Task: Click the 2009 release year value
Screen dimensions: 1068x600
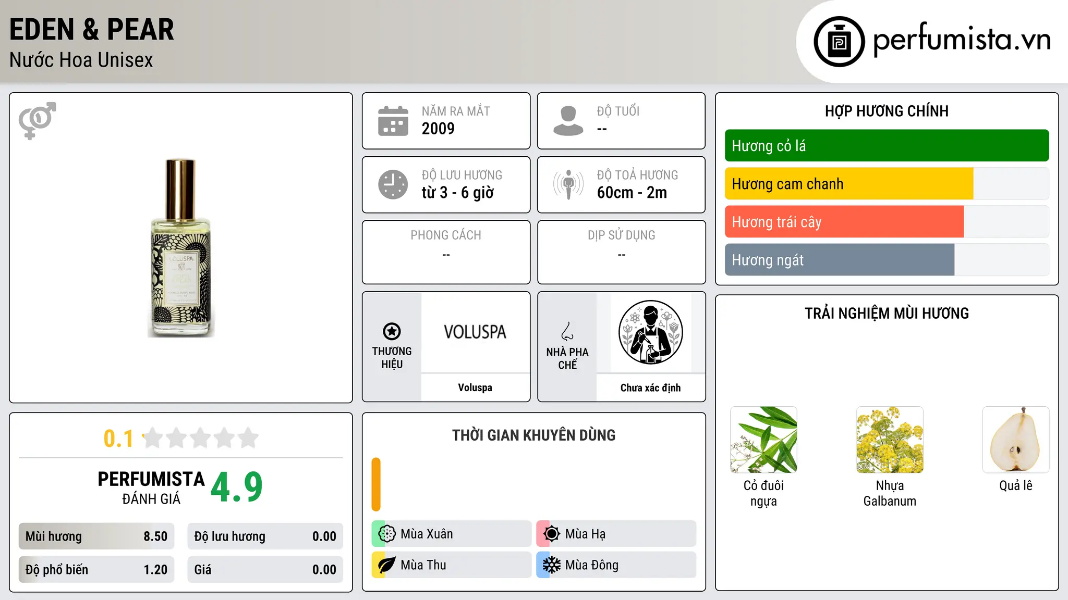Action: click(438, 129)
